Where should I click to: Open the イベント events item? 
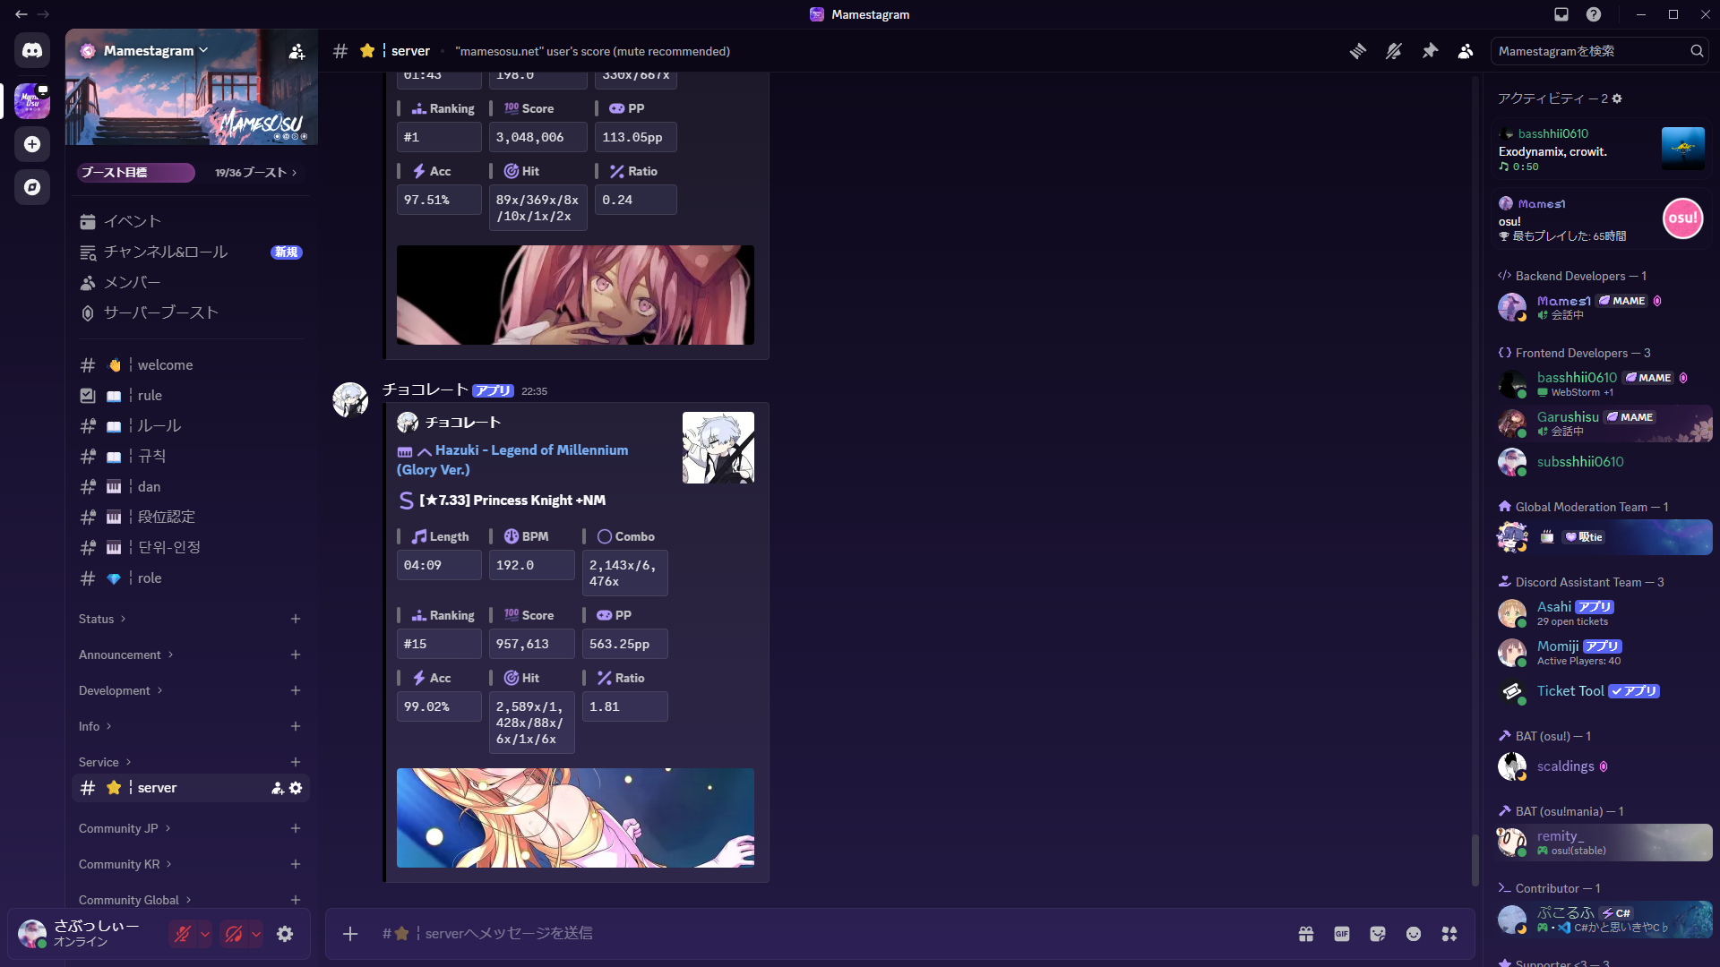click(191, 221)
